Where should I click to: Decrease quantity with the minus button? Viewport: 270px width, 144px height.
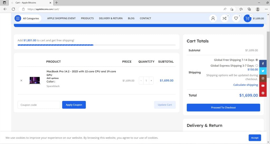pos(141,81)
